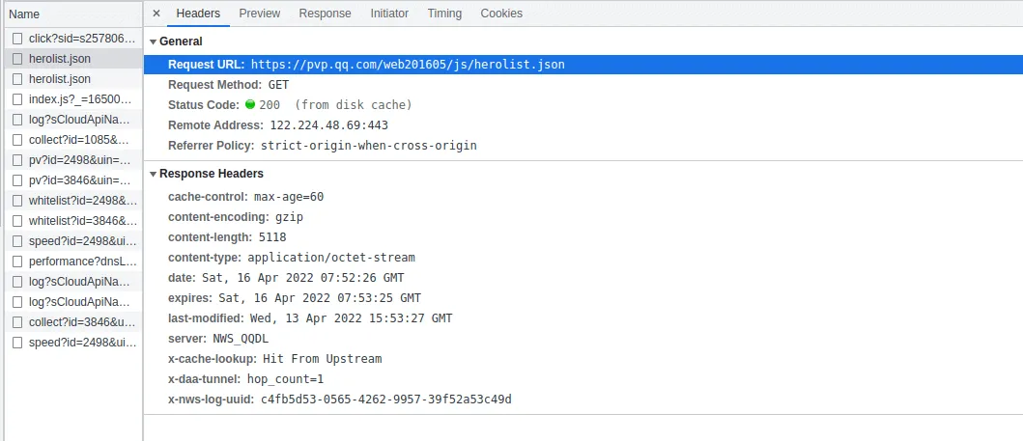The width and height of the screenshot is (1023, 441).
Task: Switch to the Preview tab
Action: (260, 14)
